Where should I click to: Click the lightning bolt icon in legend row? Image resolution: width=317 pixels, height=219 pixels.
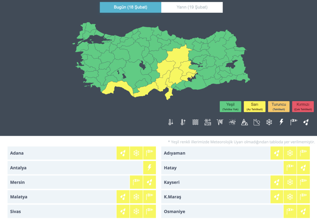tap(281, 122)
